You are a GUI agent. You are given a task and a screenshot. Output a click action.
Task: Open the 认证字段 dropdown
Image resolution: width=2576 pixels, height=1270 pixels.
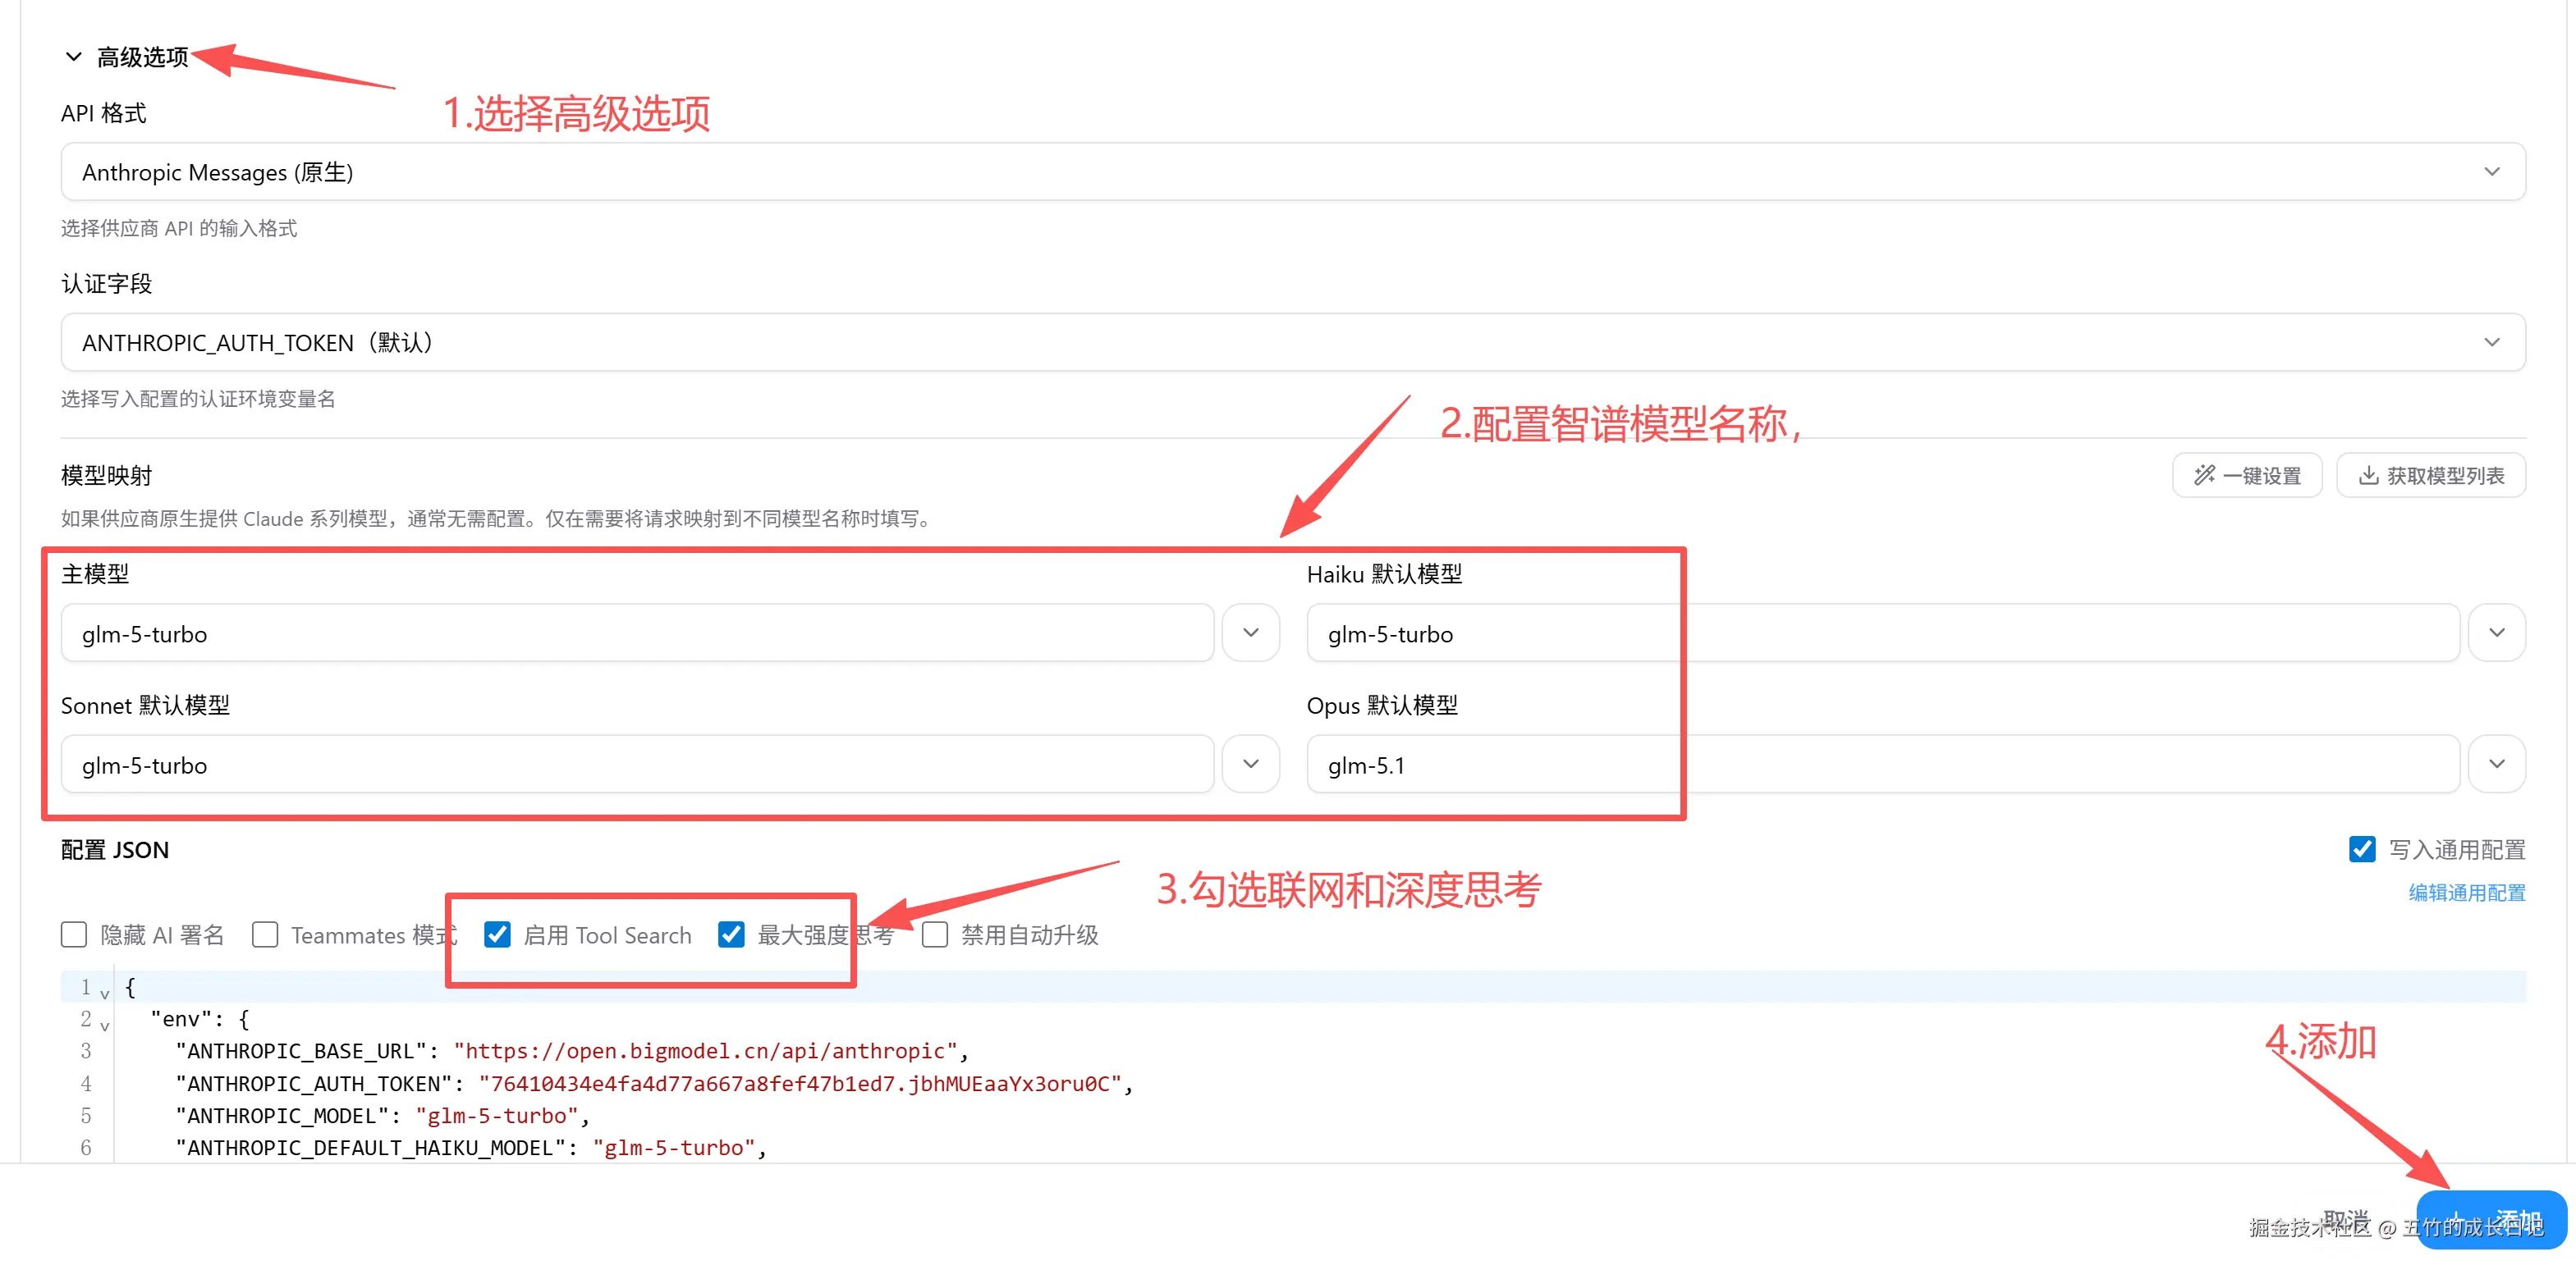[1293, 343]
